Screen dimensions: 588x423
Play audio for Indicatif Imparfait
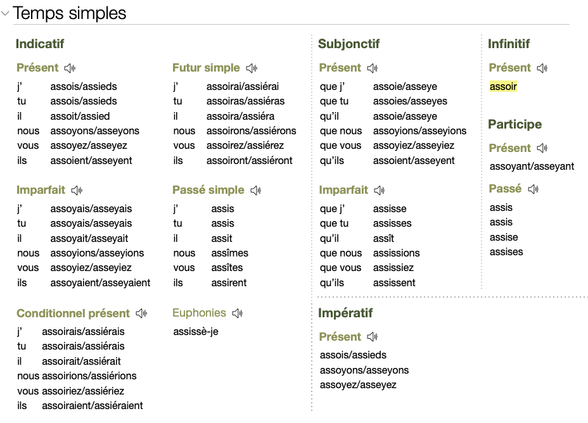77,191
